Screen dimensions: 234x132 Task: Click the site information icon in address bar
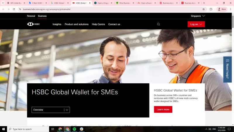coord(20,9)
